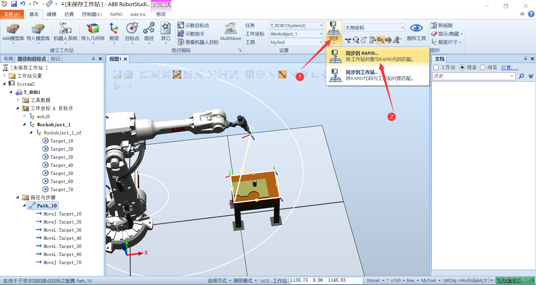Click the 位置... link
Image resolution: width=536 pixels, height=285 pixels.
coord(509,67)
